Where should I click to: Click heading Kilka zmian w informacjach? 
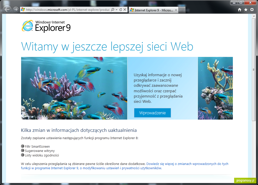[79, 130]
